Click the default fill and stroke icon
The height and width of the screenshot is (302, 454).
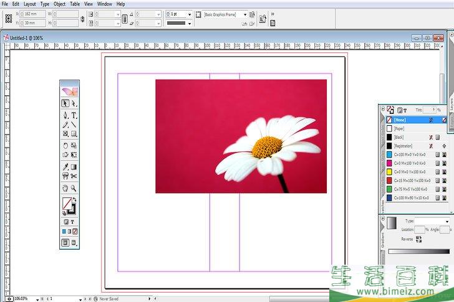coord(64,214)
